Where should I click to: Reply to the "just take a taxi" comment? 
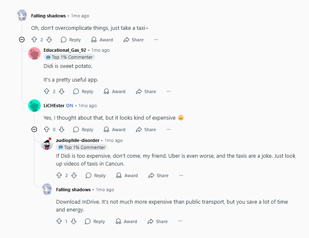[x=71, y=40]
